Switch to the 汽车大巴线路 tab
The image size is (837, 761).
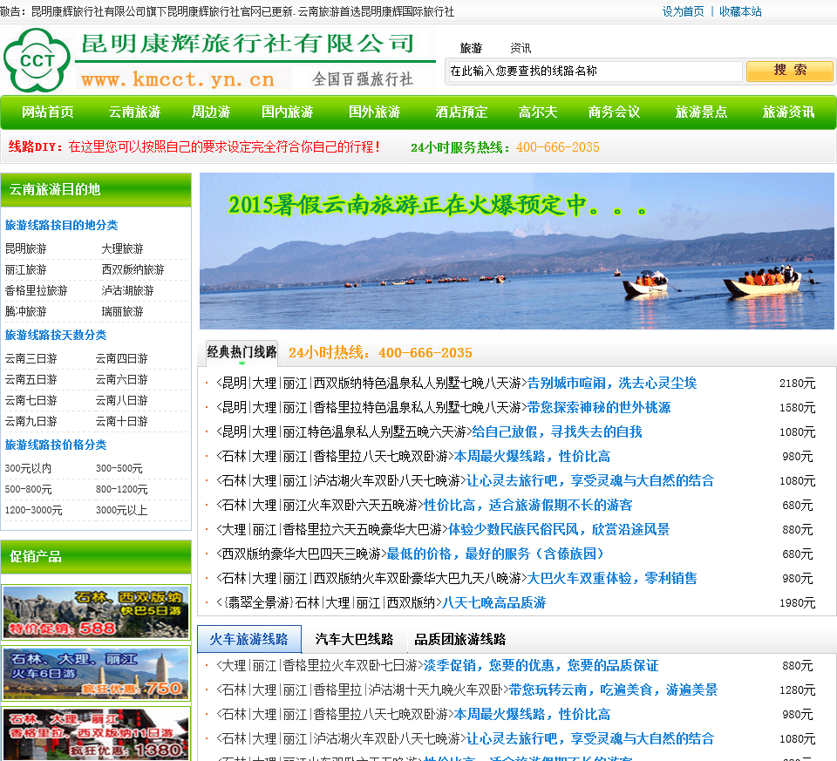tap(354, 639)
